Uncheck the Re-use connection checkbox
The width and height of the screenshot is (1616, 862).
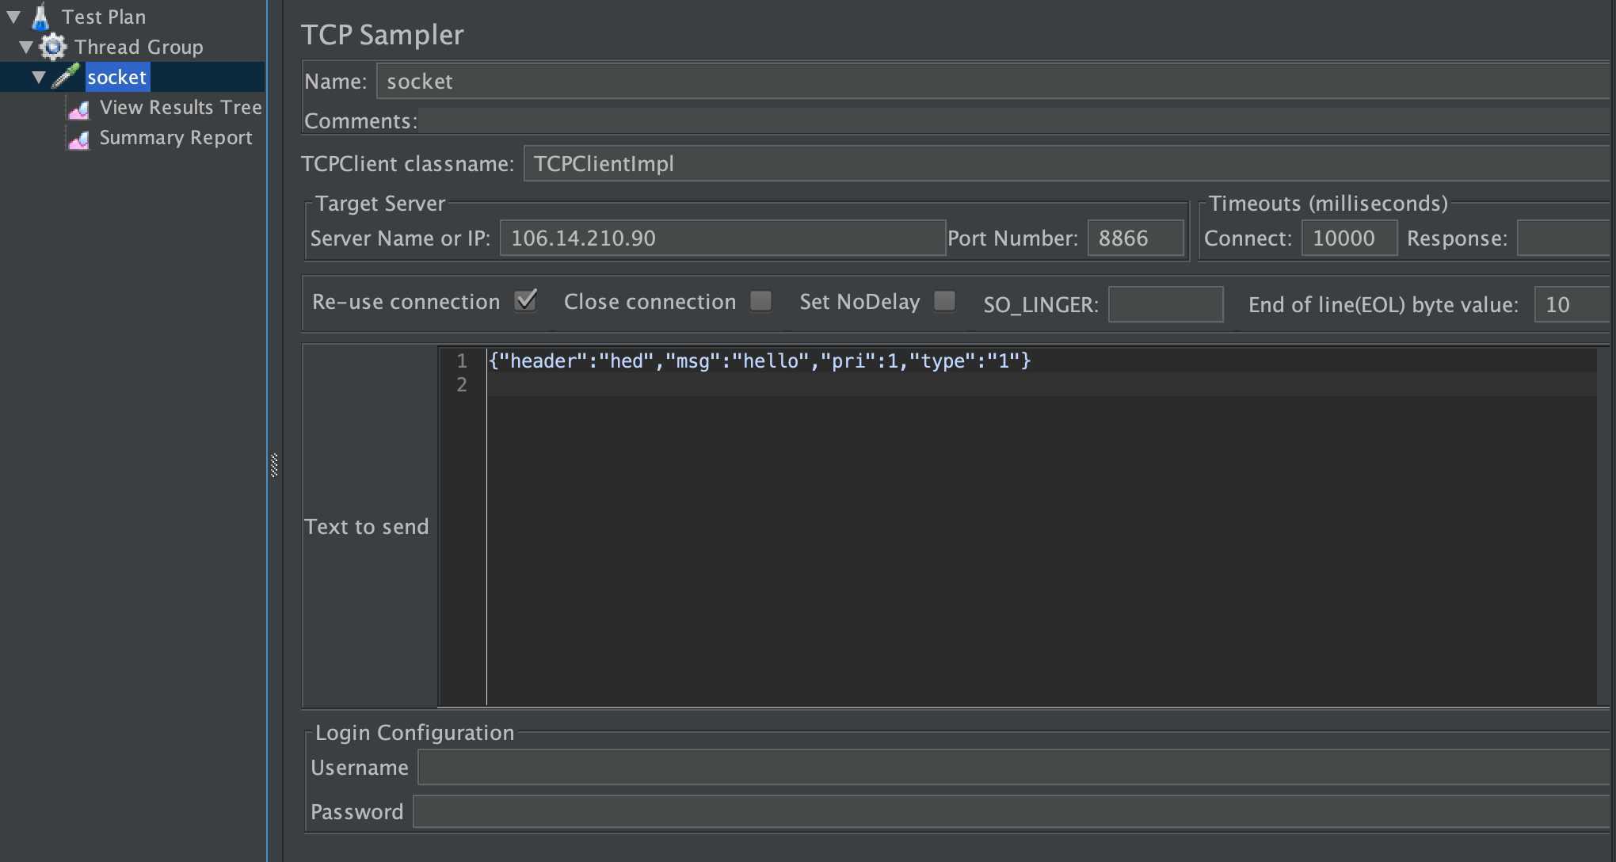(x=526, y=301)
